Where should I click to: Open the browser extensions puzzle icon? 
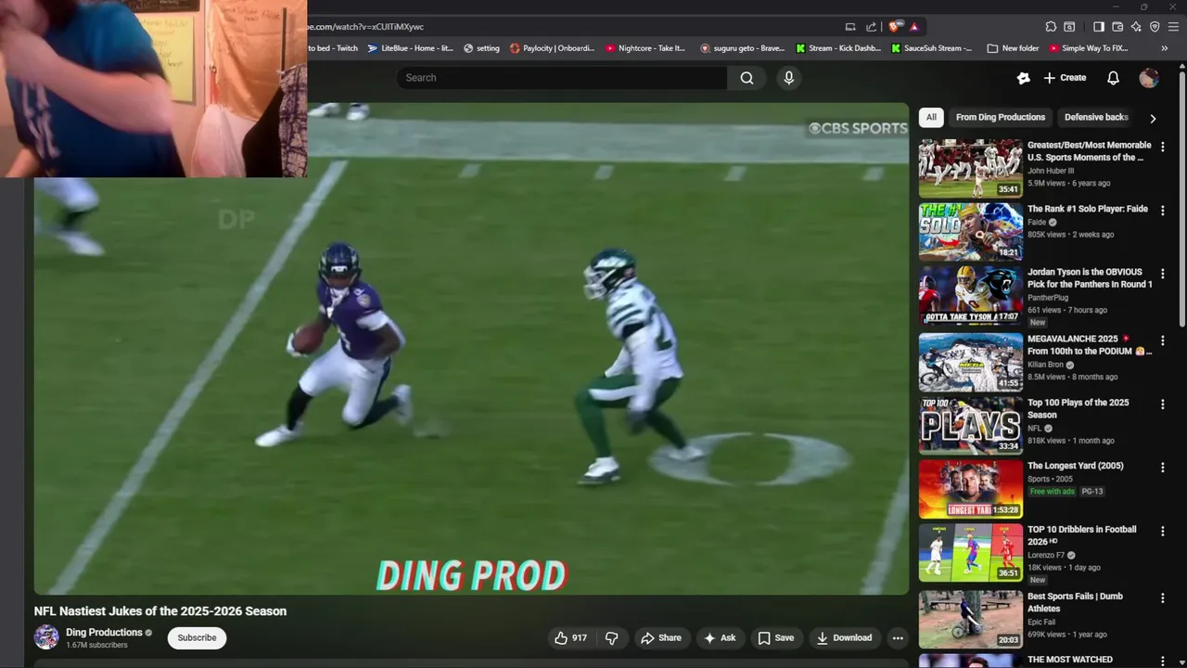click(x=1051, y=27)
